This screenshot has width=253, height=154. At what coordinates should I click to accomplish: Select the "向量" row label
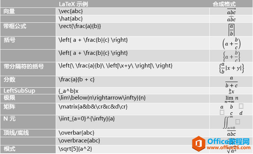tap(9, 11)
